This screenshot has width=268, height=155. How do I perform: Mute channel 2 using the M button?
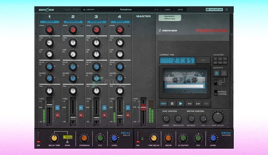[81, 115]
